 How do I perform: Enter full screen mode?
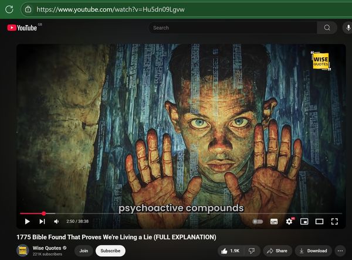tap(334, 221)
